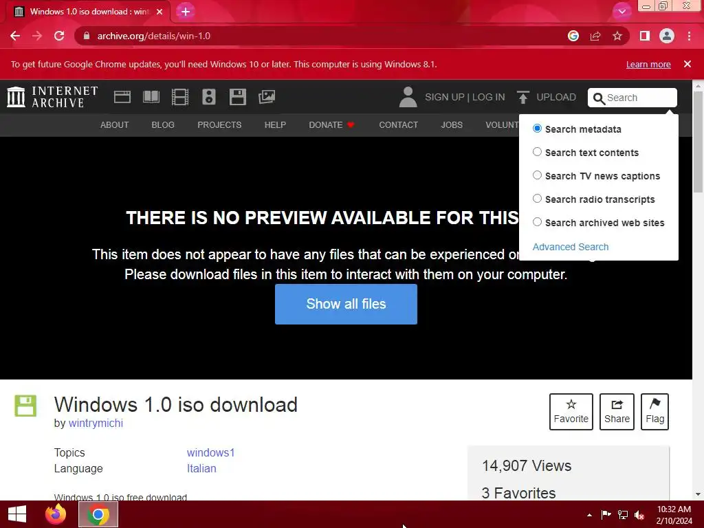Image resolution: width=704 pixels, height=528 pixels.
Task: Open uploader wintrymichi profile link
Action: pos(96,423)
